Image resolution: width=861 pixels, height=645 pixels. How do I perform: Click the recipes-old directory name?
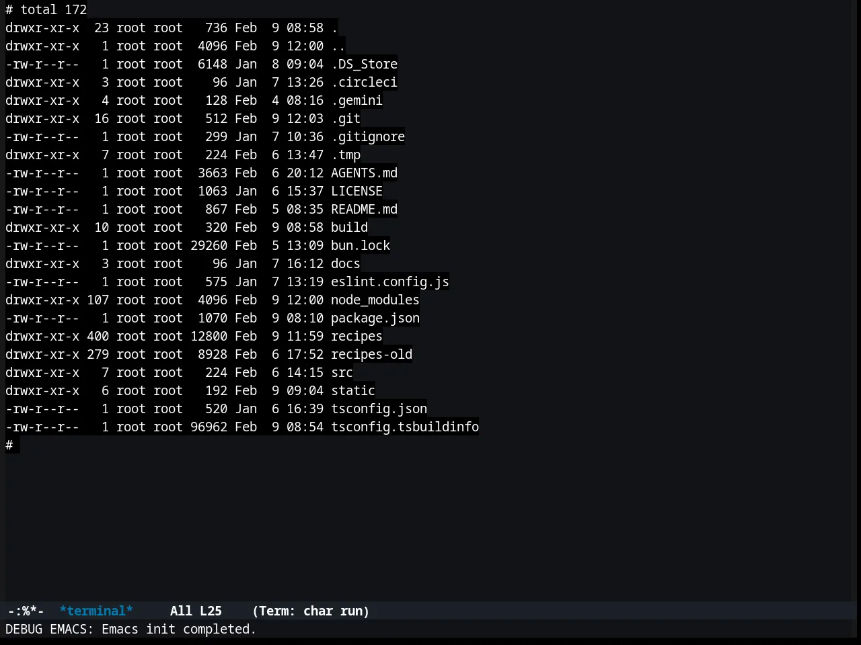click(x=371, y=354)
